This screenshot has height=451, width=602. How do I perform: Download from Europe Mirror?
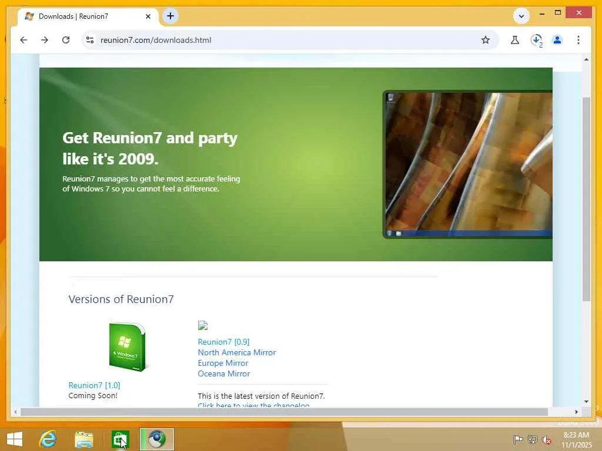223,363
